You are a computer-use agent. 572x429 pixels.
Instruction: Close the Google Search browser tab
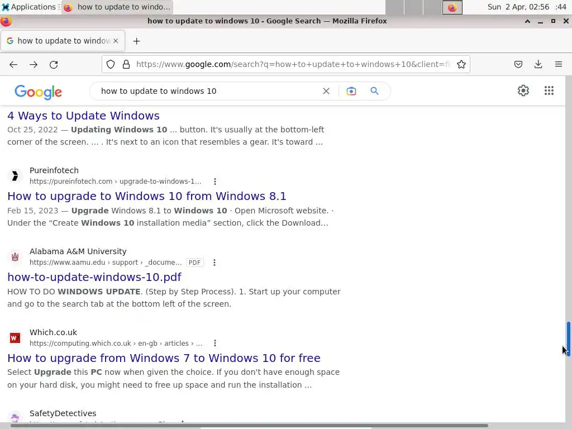[116, 41]
